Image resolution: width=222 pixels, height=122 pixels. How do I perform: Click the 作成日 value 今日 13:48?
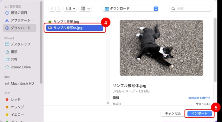coord(203,104)
